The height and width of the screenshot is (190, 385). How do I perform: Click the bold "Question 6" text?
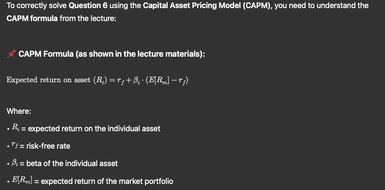click(88, 5)
